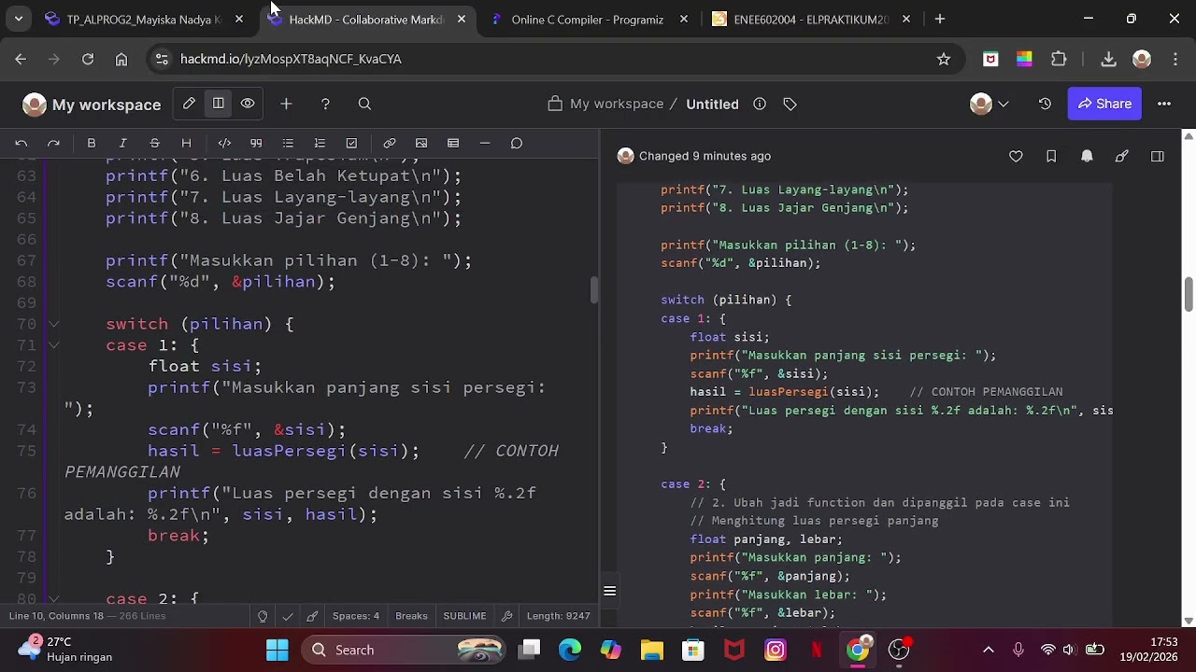The height and width of the screenshot is (672, 1196).
Task: Change the SUBLIME keymap mode
Action: coord(464,616)
